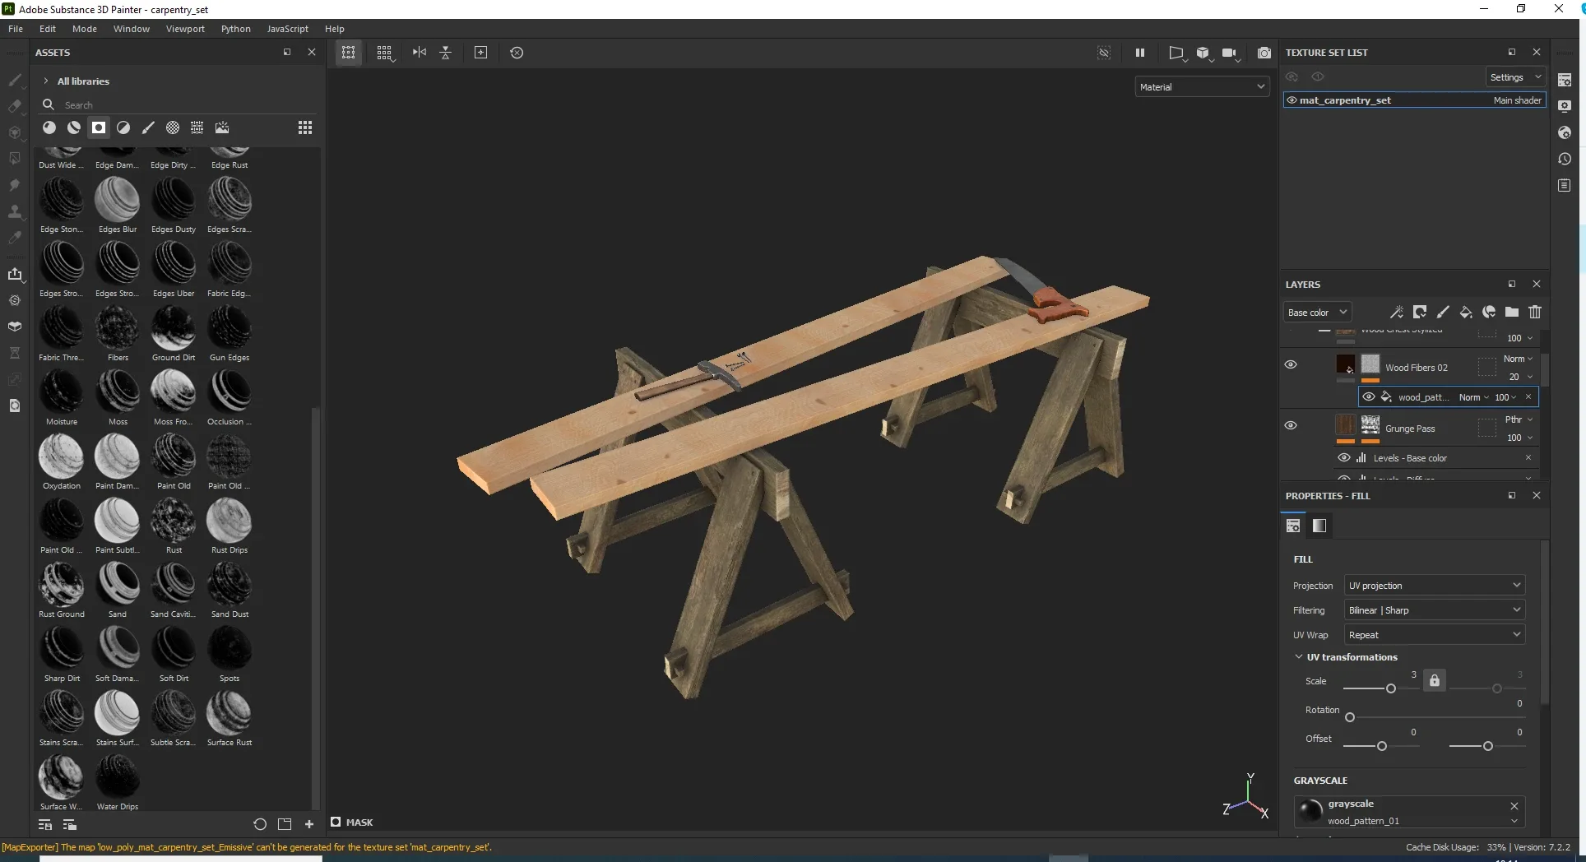Select the Paint brush tool in left toolbar
The width and height of the screenshot is (1586, 862).
pos(15,80)
